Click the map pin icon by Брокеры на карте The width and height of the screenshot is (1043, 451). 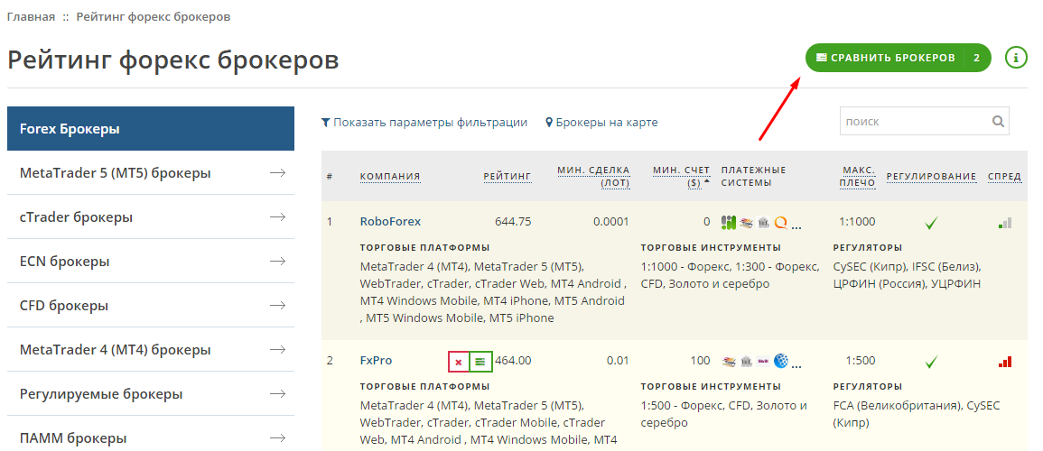(x=549, y=122)
